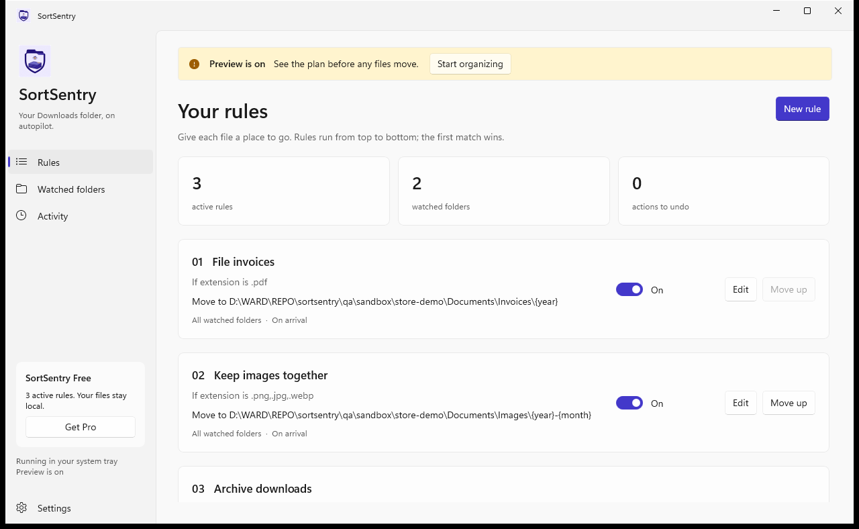
Task: Select the actions to undo stat card
Action: click(x=723, y=191)
